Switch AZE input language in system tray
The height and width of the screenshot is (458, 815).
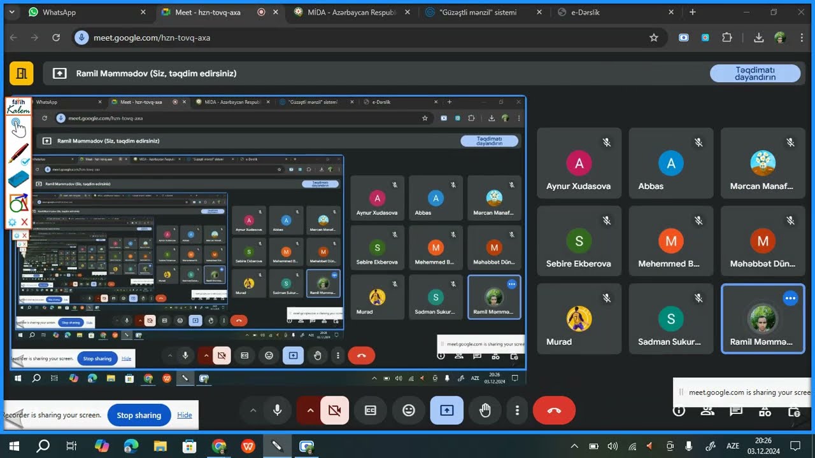coord(733,446)
